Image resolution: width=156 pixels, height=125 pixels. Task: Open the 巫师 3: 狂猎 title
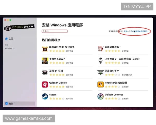click(x=56, y=71)
